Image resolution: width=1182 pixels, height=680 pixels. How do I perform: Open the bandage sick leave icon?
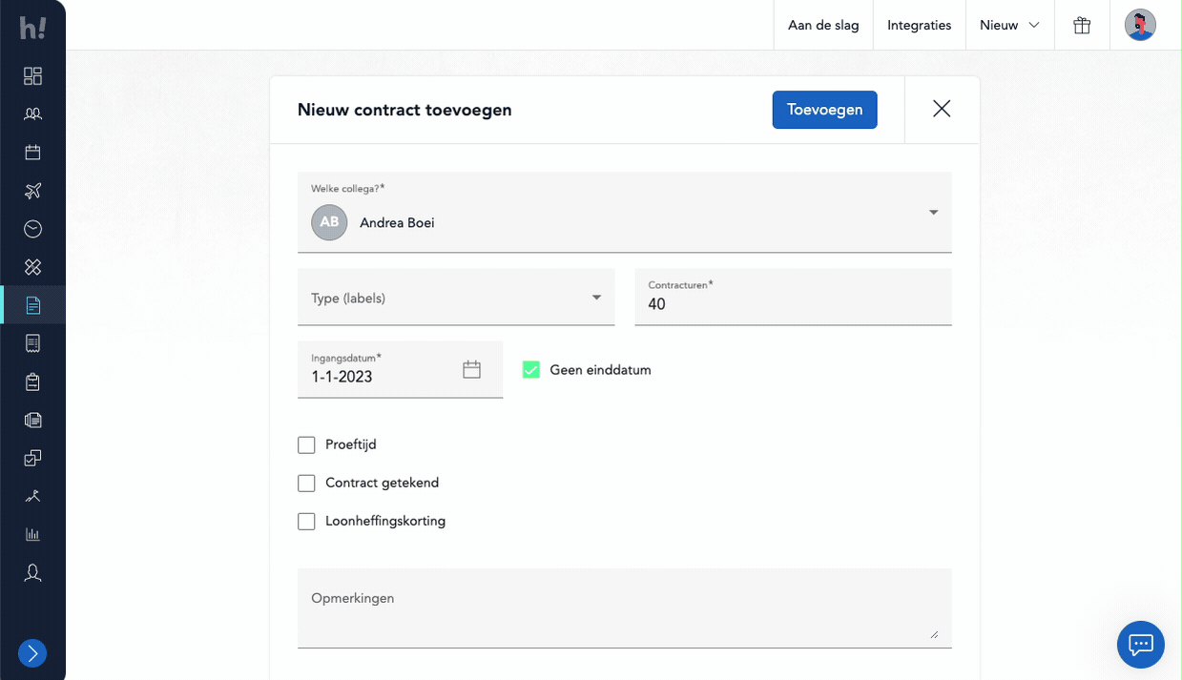click(32, 267)
